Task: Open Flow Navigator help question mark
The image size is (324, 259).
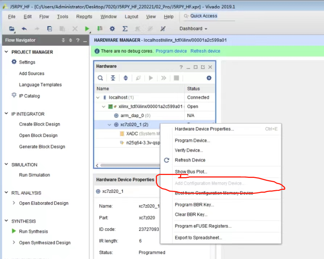Action: coord(78,40)
